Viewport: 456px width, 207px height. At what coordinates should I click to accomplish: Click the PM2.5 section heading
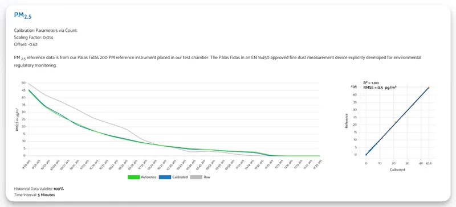coord(23,16)
